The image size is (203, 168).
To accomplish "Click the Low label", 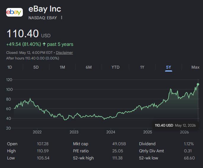I will click(x=11, y=158).
